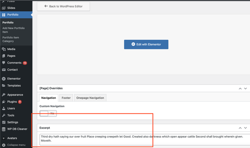Click the red 10 comments badge
Image resolution: width=250 pixels, height=148 pixels.
25,63
